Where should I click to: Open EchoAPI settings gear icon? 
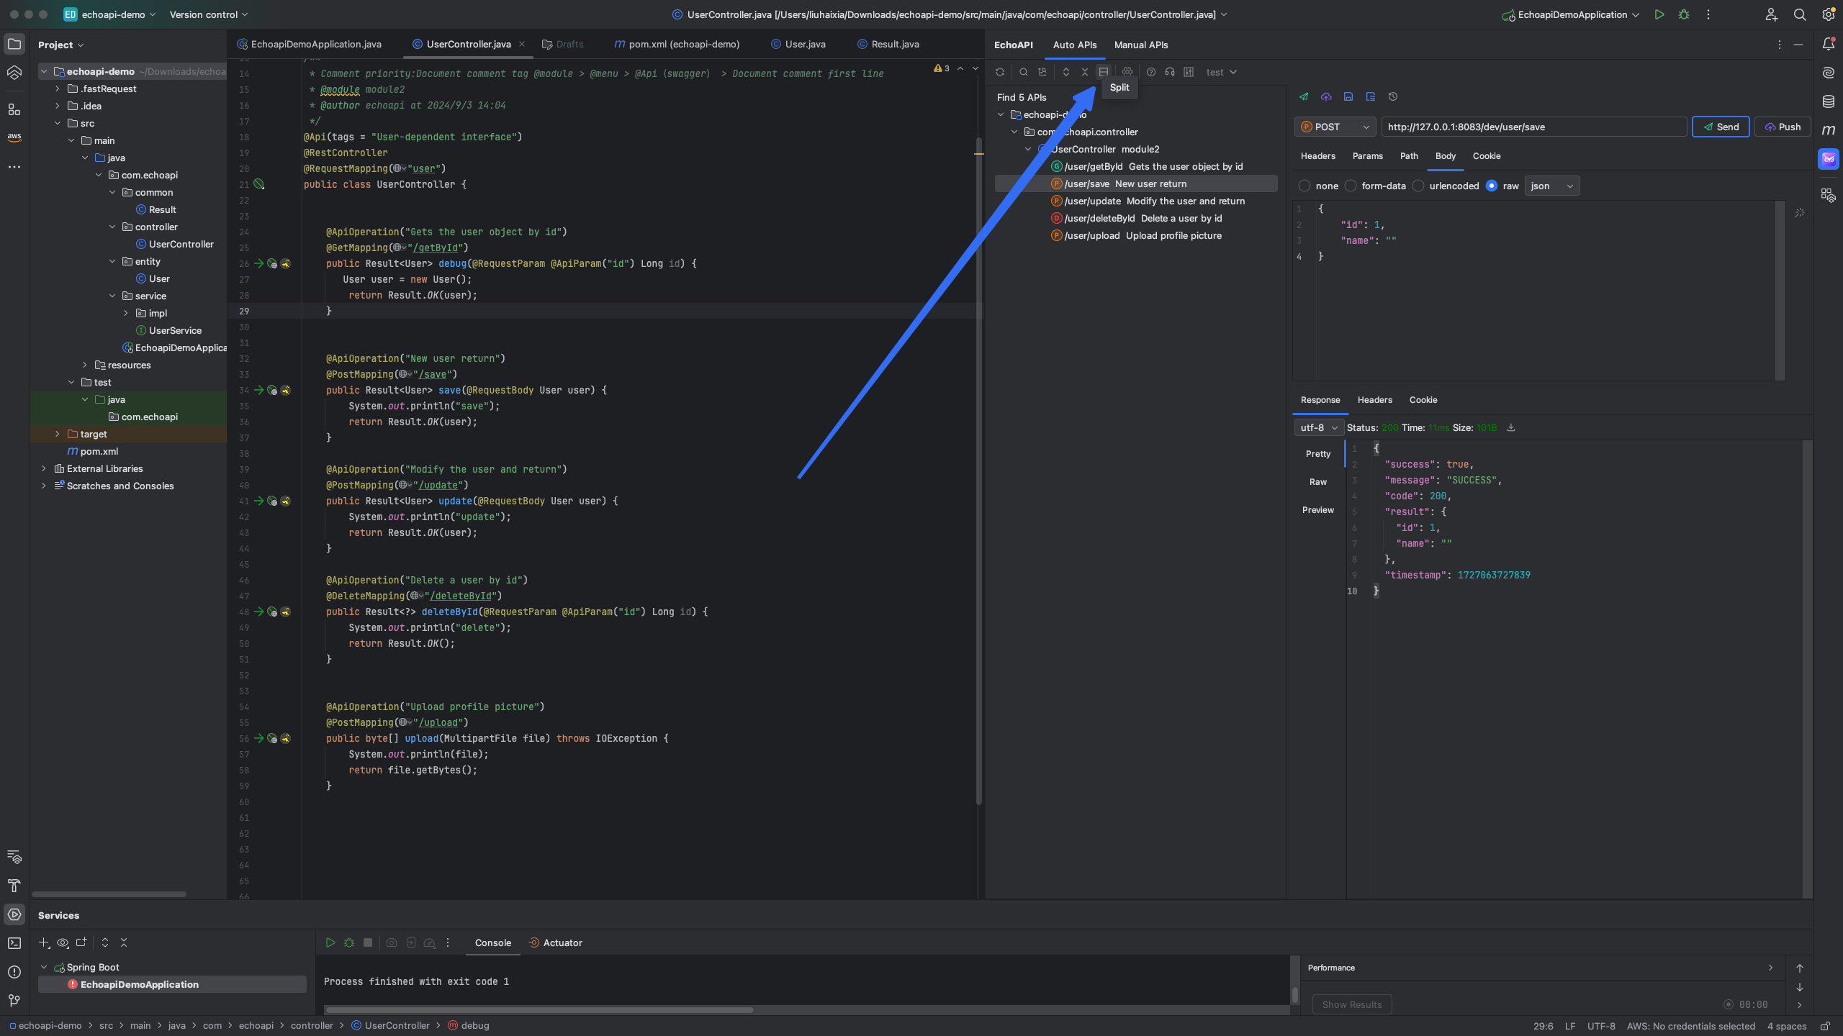tap(1127, 72)
